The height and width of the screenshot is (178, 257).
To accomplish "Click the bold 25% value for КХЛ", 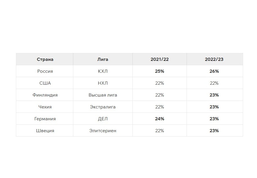I will click(159, 71).
